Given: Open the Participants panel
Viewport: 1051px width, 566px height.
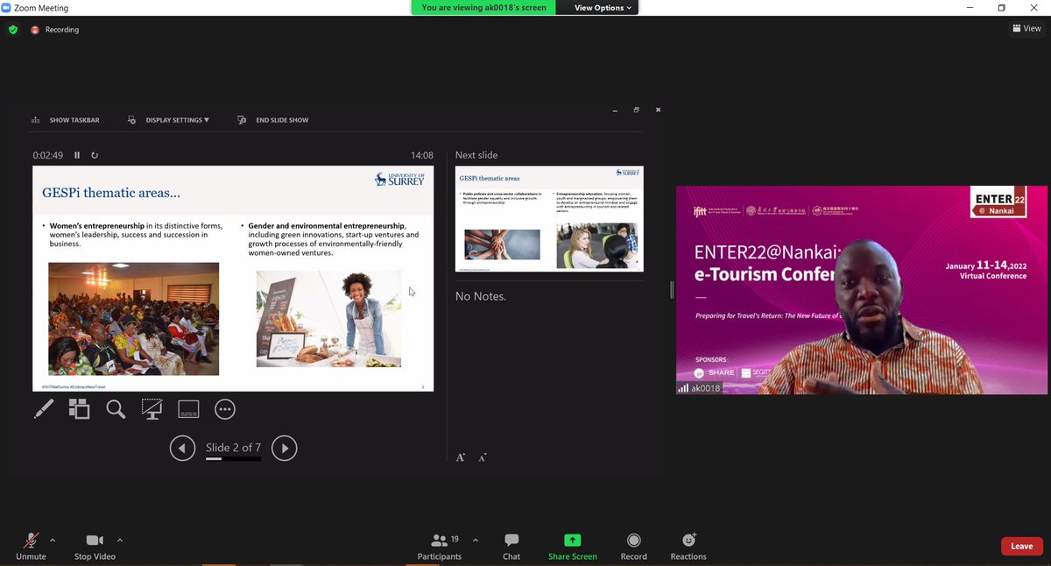Looking at the screenshot, I should tap(440, 547).
